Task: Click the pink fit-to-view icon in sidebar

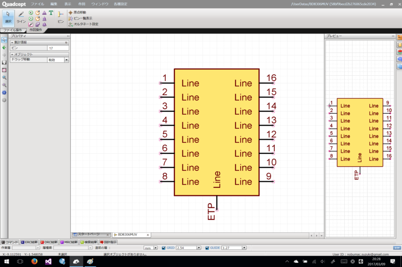Action: pyautogui.click(x=4, y=70)
